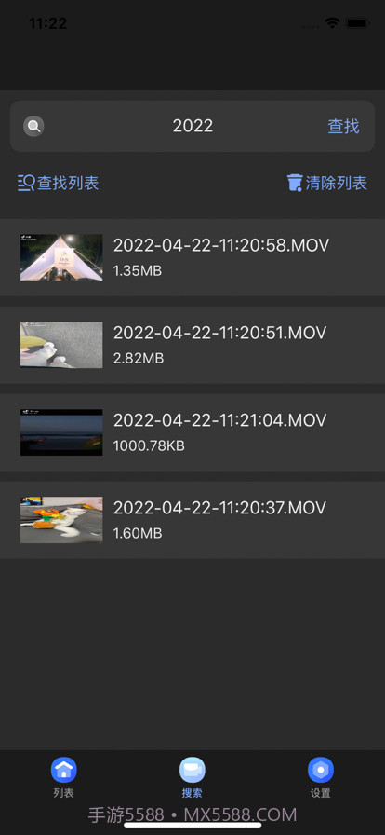The height and width of the screenshot is (835, 385).
Task: Select file 2022-04-22-11:20:37.MOV
Action: point(192,520)
